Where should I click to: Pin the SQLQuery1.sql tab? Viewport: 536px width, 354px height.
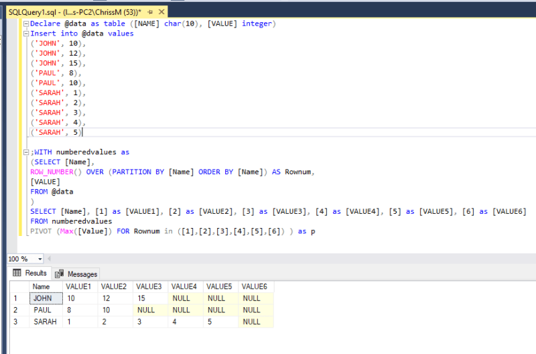(x=150, y=12)
